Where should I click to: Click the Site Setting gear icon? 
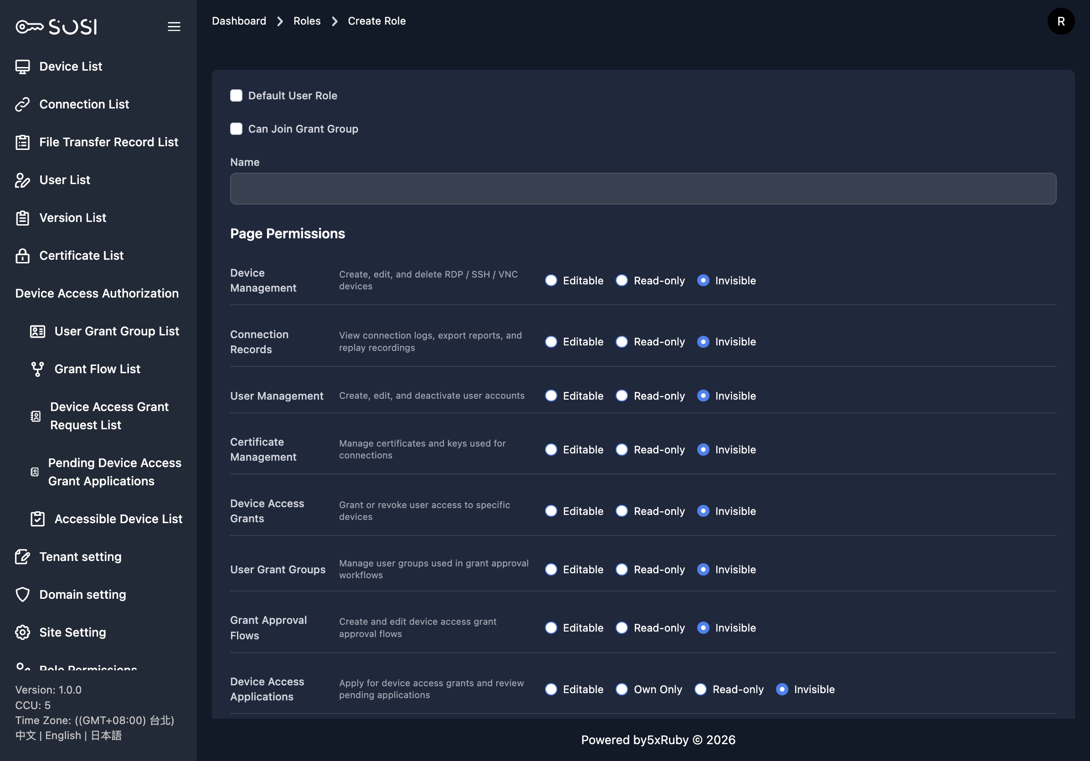point(22,632)
